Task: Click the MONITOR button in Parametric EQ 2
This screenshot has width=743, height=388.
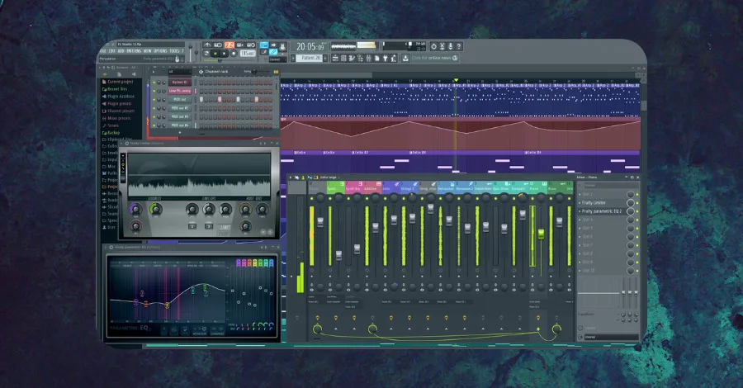Action: click(199, 331)
